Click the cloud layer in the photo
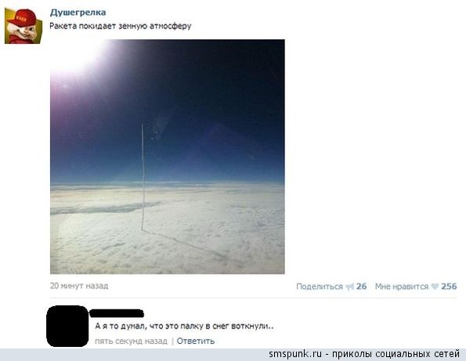This screenshot has width=466, height=361. 168,229
